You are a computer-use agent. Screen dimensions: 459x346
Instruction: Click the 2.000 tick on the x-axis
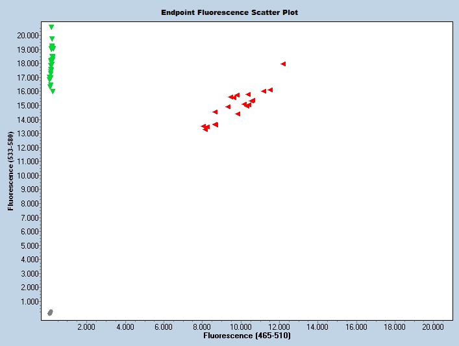coord(86,327)
